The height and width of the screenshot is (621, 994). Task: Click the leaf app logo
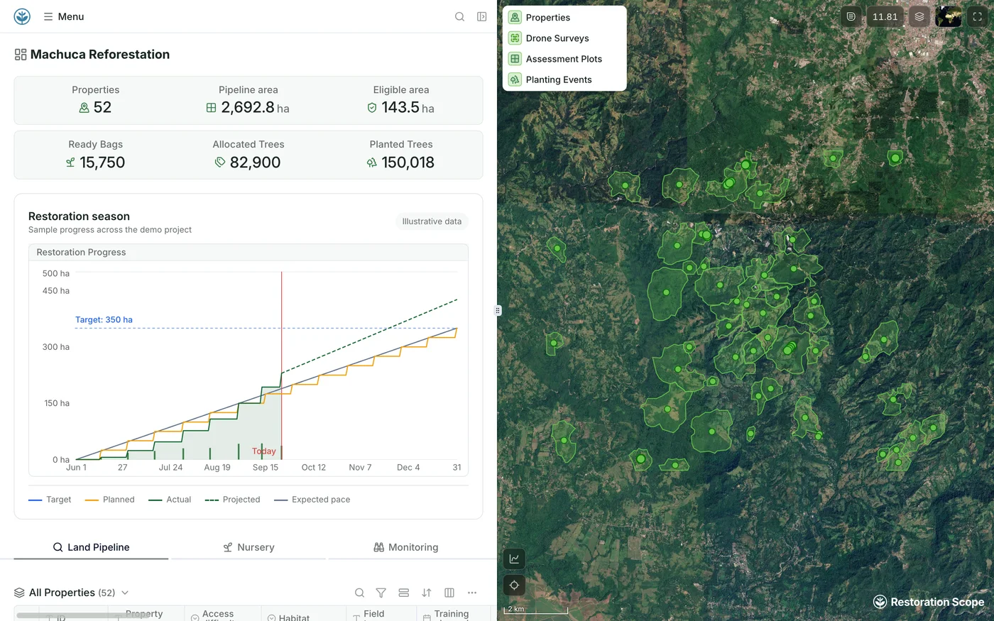(x=23, y=16)
